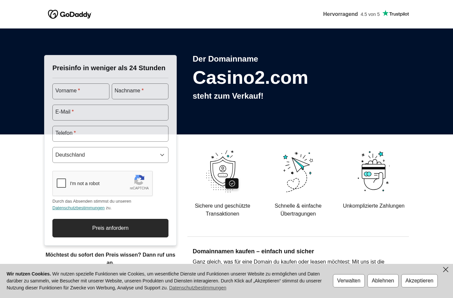This screenshot has height=298, width=453.
Task: Click the paper plane transfer illustration
Action: click(298, 172)
